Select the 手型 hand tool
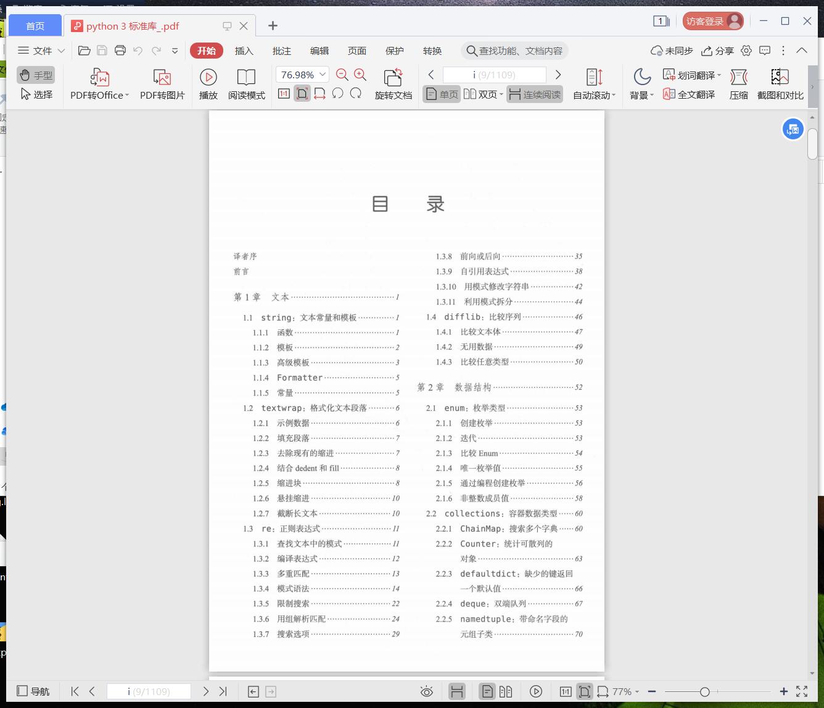Image resolution: width=824 pixels, height=708 pixels. [36, 75]
